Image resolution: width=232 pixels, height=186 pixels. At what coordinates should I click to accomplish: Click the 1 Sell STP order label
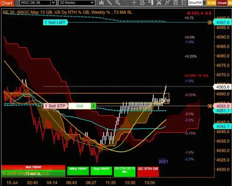coord(56,106)
